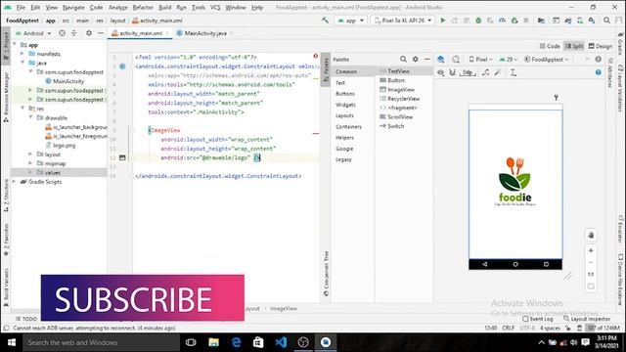626x352 pixels.
Task: Switch to Code view mode
Action: (550, 46)
